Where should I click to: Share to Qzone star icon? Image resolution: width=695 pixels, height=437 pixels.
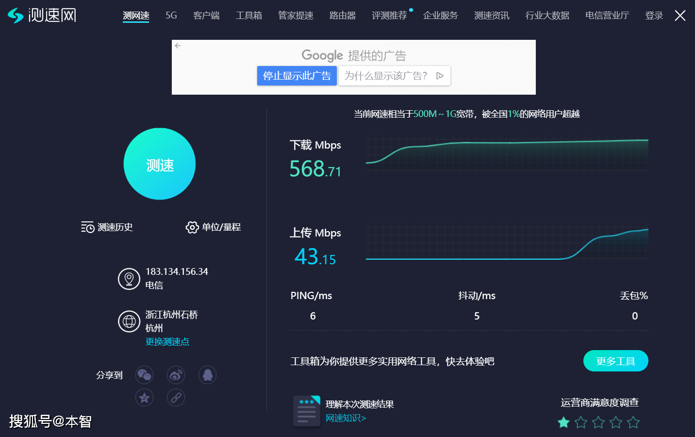coord(144,398)
